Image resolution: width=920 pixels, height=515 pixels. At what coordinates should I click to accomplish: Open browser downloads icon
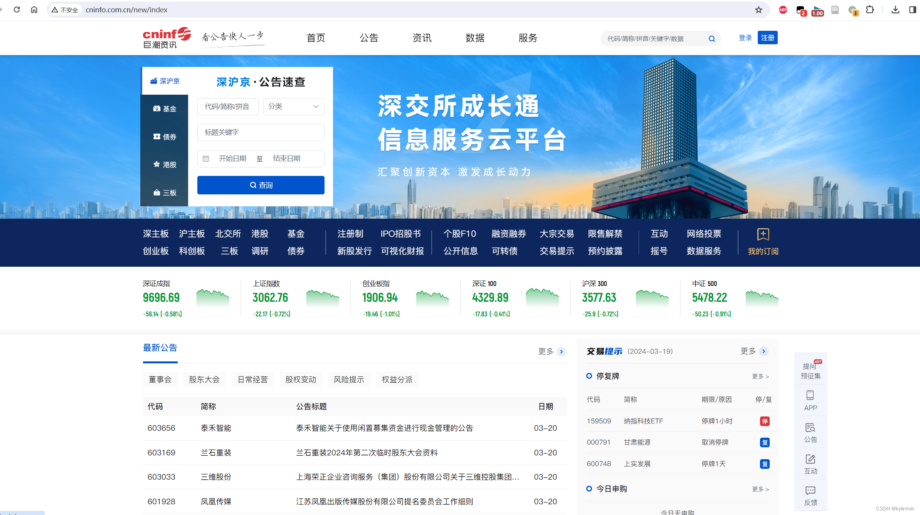pos(895,10)
